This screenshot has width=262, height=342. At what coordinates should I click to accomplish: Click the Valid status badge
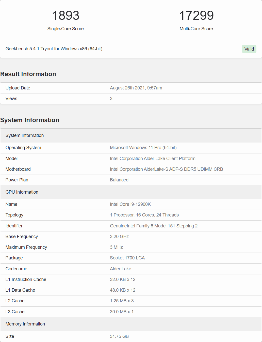point(249,49)
